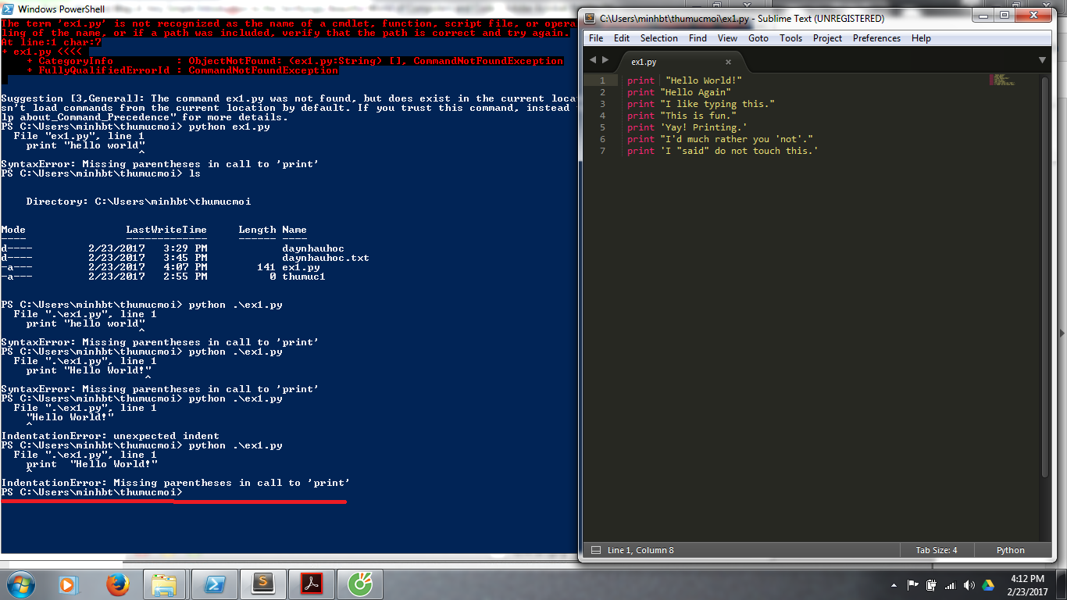Open the Preferences menu
Screen dimensions: 1067x600
876,38
